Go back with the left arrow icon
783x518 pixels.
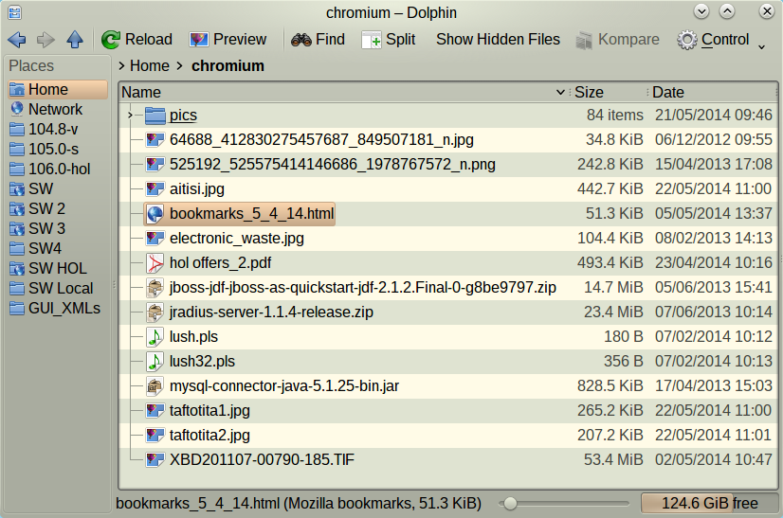(x=17, y=40)
